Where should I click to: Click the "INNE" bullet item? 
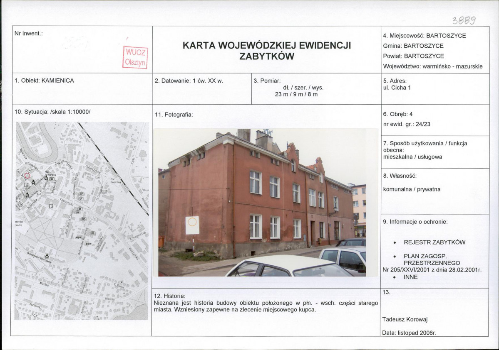tap(410, 277)
